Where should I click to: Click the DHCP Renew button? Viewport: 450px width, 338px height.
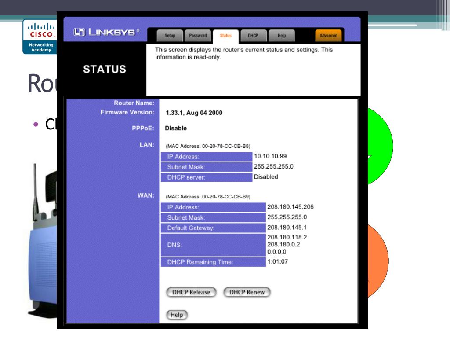click(x=247, y=292)
